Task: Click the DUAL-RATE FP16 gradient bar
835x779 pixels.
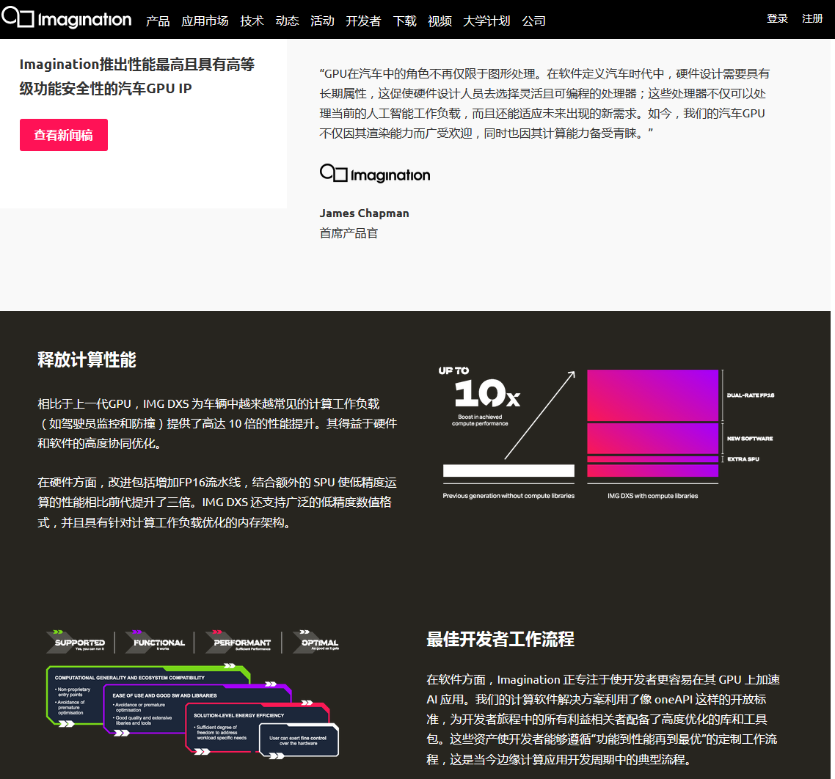Action: click(652, 393)
